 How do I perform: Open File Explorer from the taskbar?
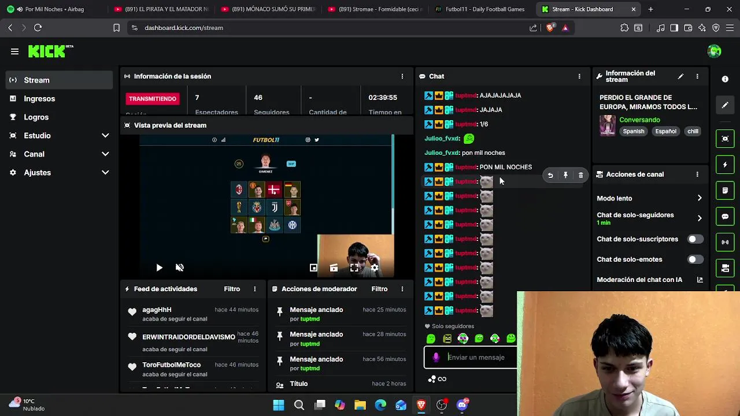coord(360,405)
